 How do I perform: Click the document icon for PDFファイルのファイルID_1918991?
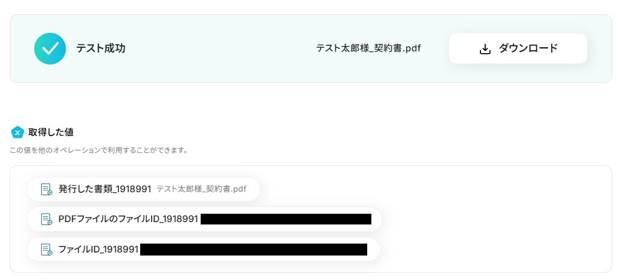[47, 219]
